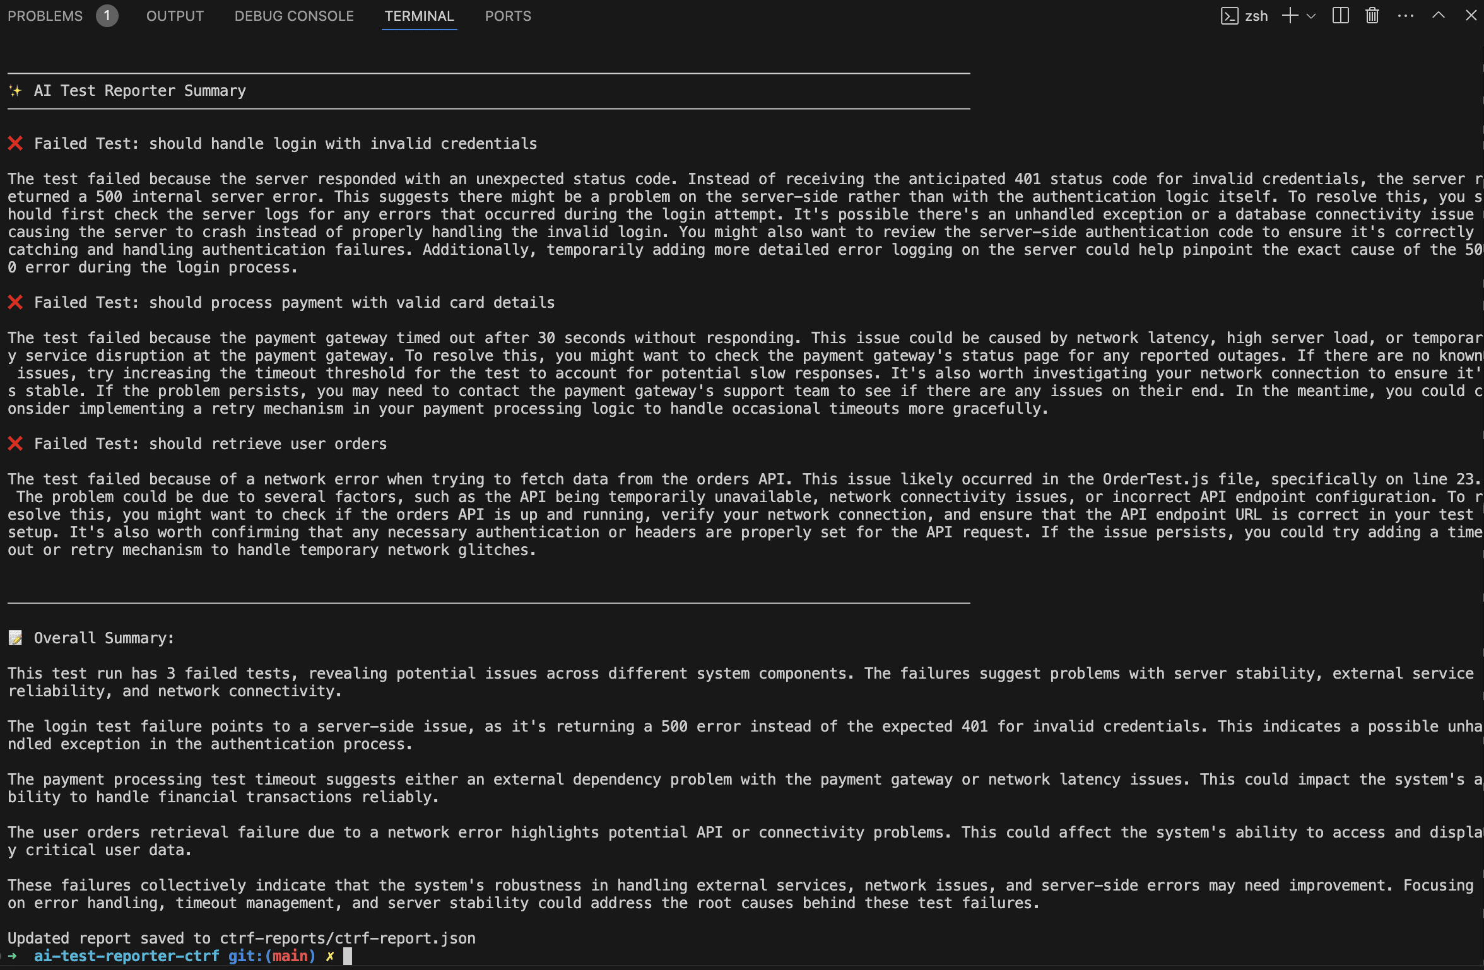This screenshot has height=970, width=1484.
Task: Click the problems count badge showing 1
Action: [x=107, y=16]
